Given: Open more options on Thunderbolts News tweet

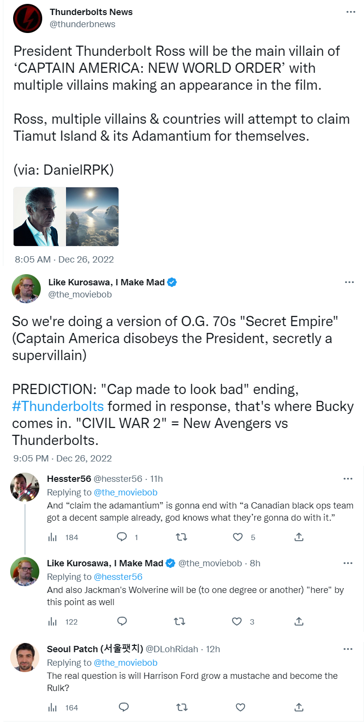Looking at the screenshot, I should tap(350, 12).
